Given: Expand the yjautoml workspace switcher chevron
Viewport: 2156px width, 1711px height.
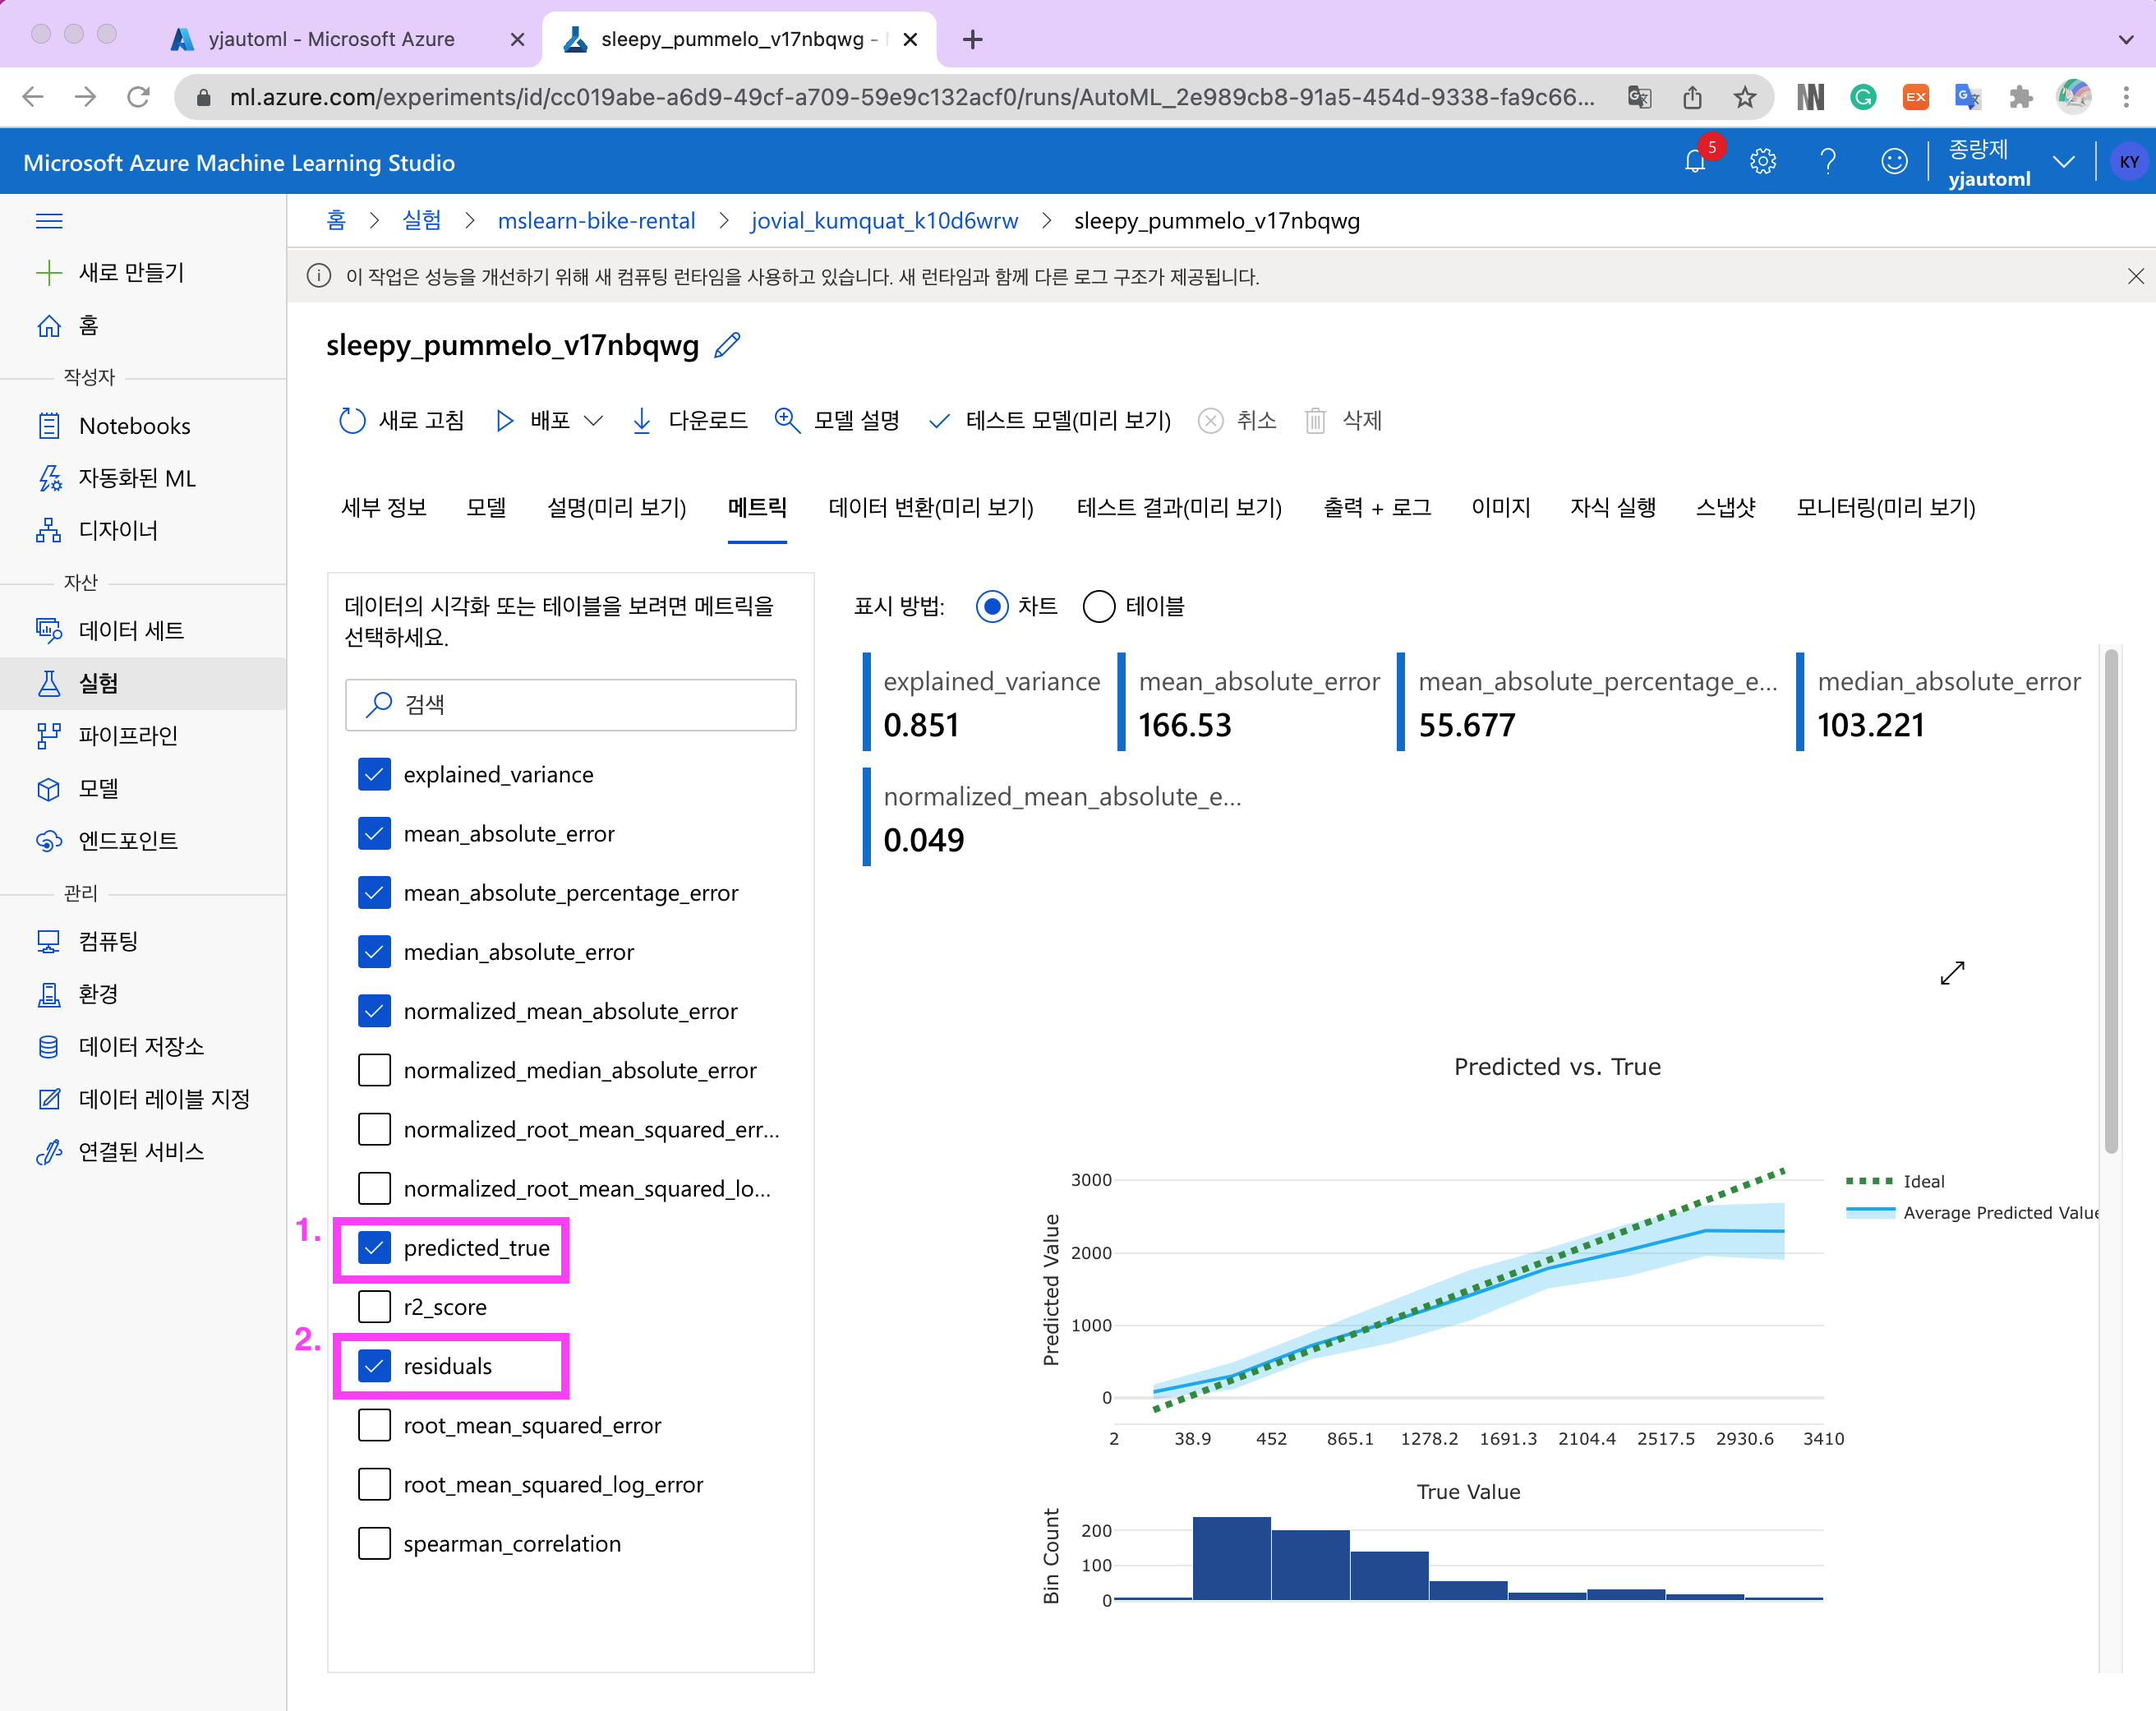Looking at the screenshot, I should point(2064,162).
